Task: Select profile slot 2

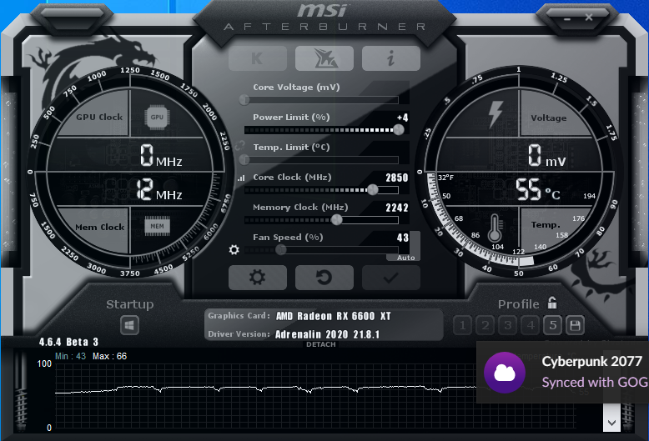Action: pyautogui.click(x=485, y=326)
